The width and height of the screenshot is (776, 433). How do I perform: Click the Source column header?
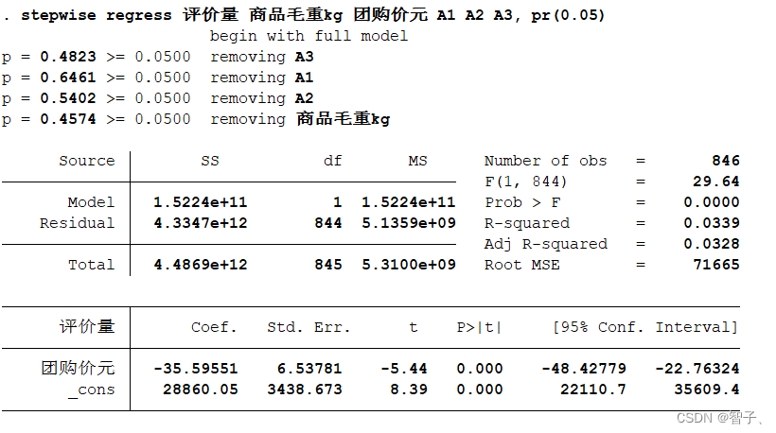coord(87,161)
